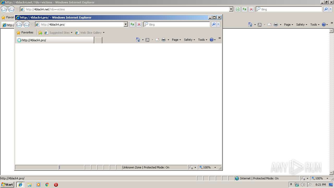Click Stop icon in front IE window
The width and height of the screenshot is (334, 188).
click(x=139, y=24)
